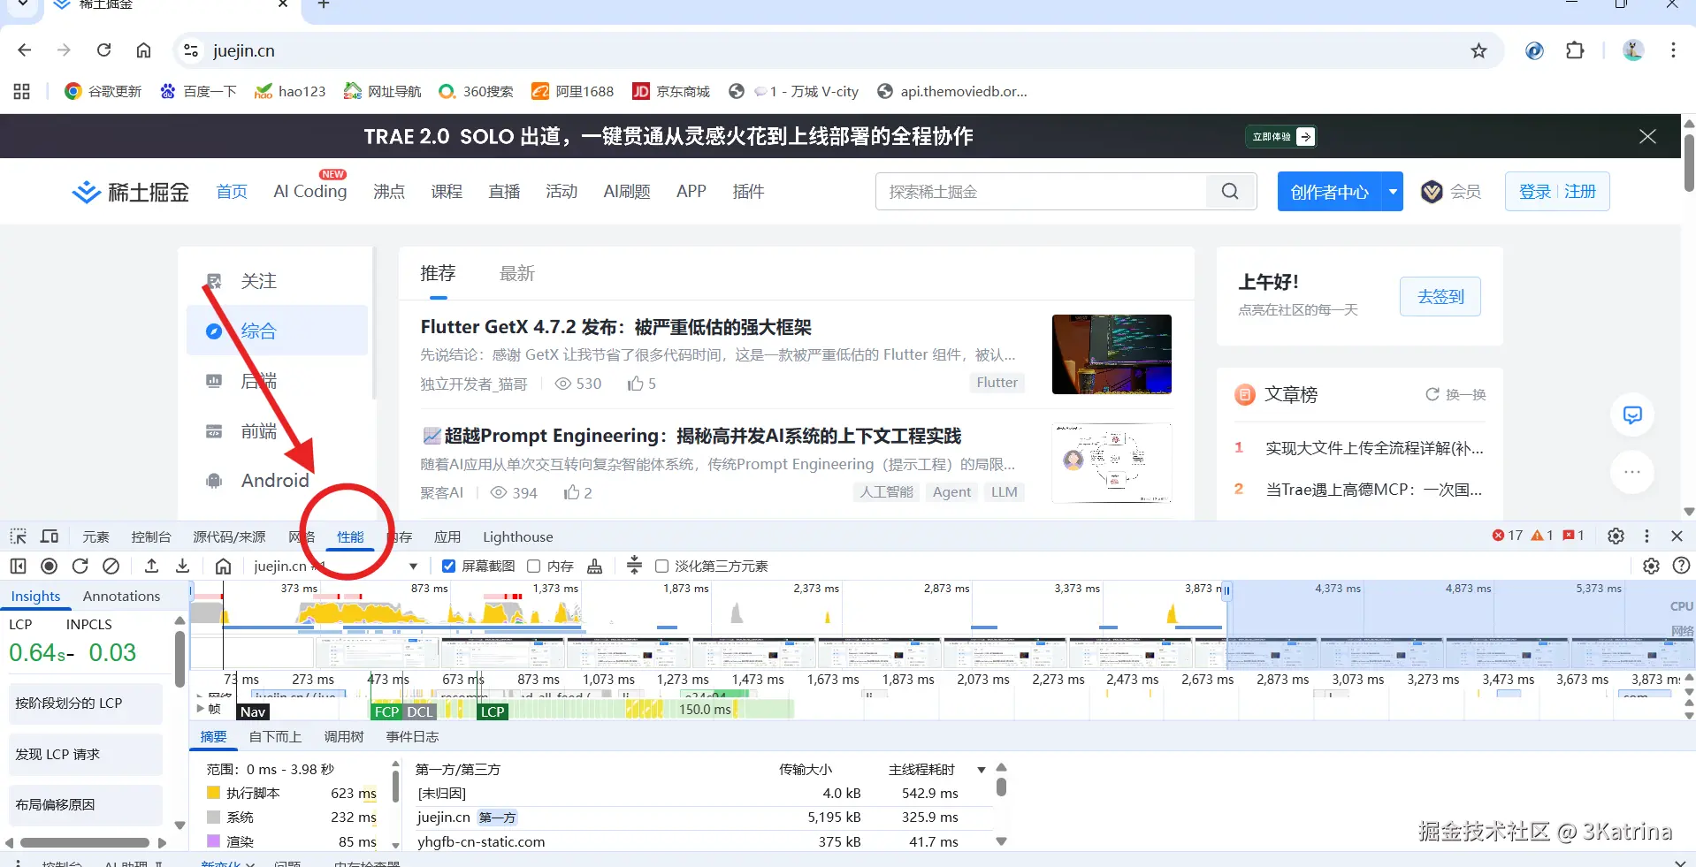Open the Chrome profile avatar
1696x867 pixels.
click(1633, 50)
